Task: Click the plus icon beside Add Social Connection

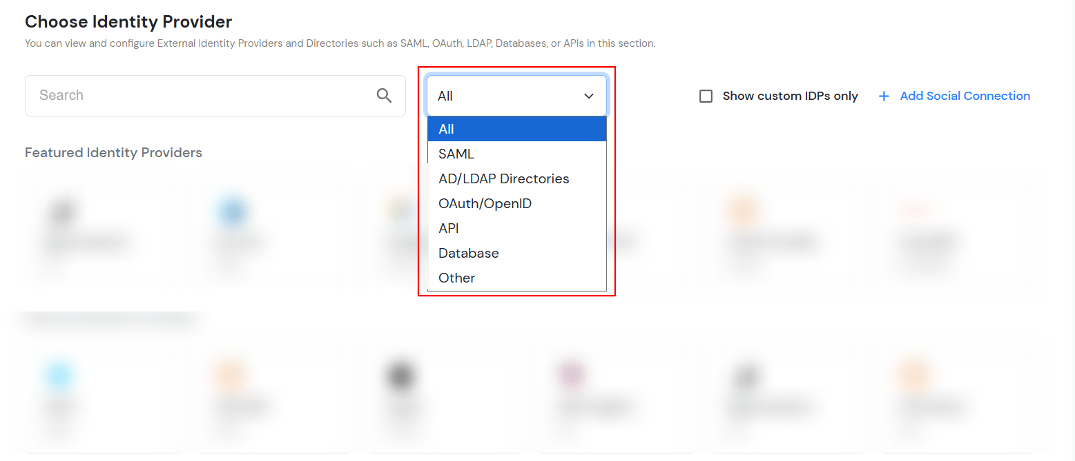Action: 884,96
